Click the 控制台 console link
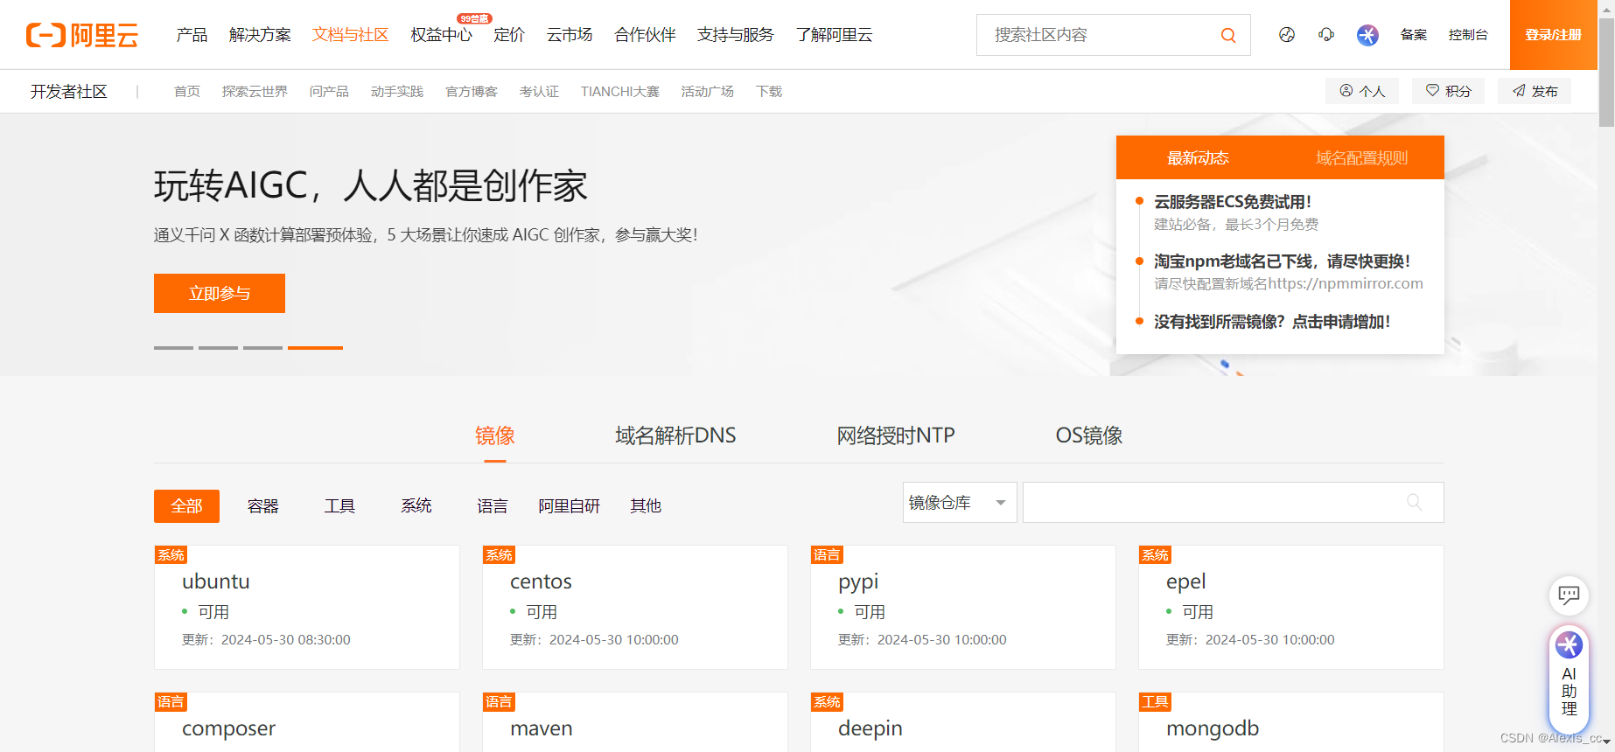 1468,35
